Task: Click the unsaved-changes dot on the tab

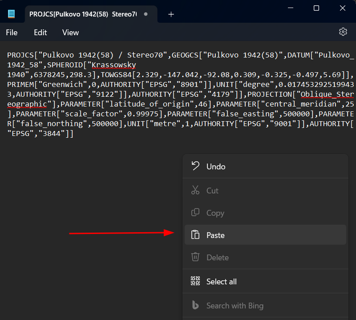Action: [146, 14]
